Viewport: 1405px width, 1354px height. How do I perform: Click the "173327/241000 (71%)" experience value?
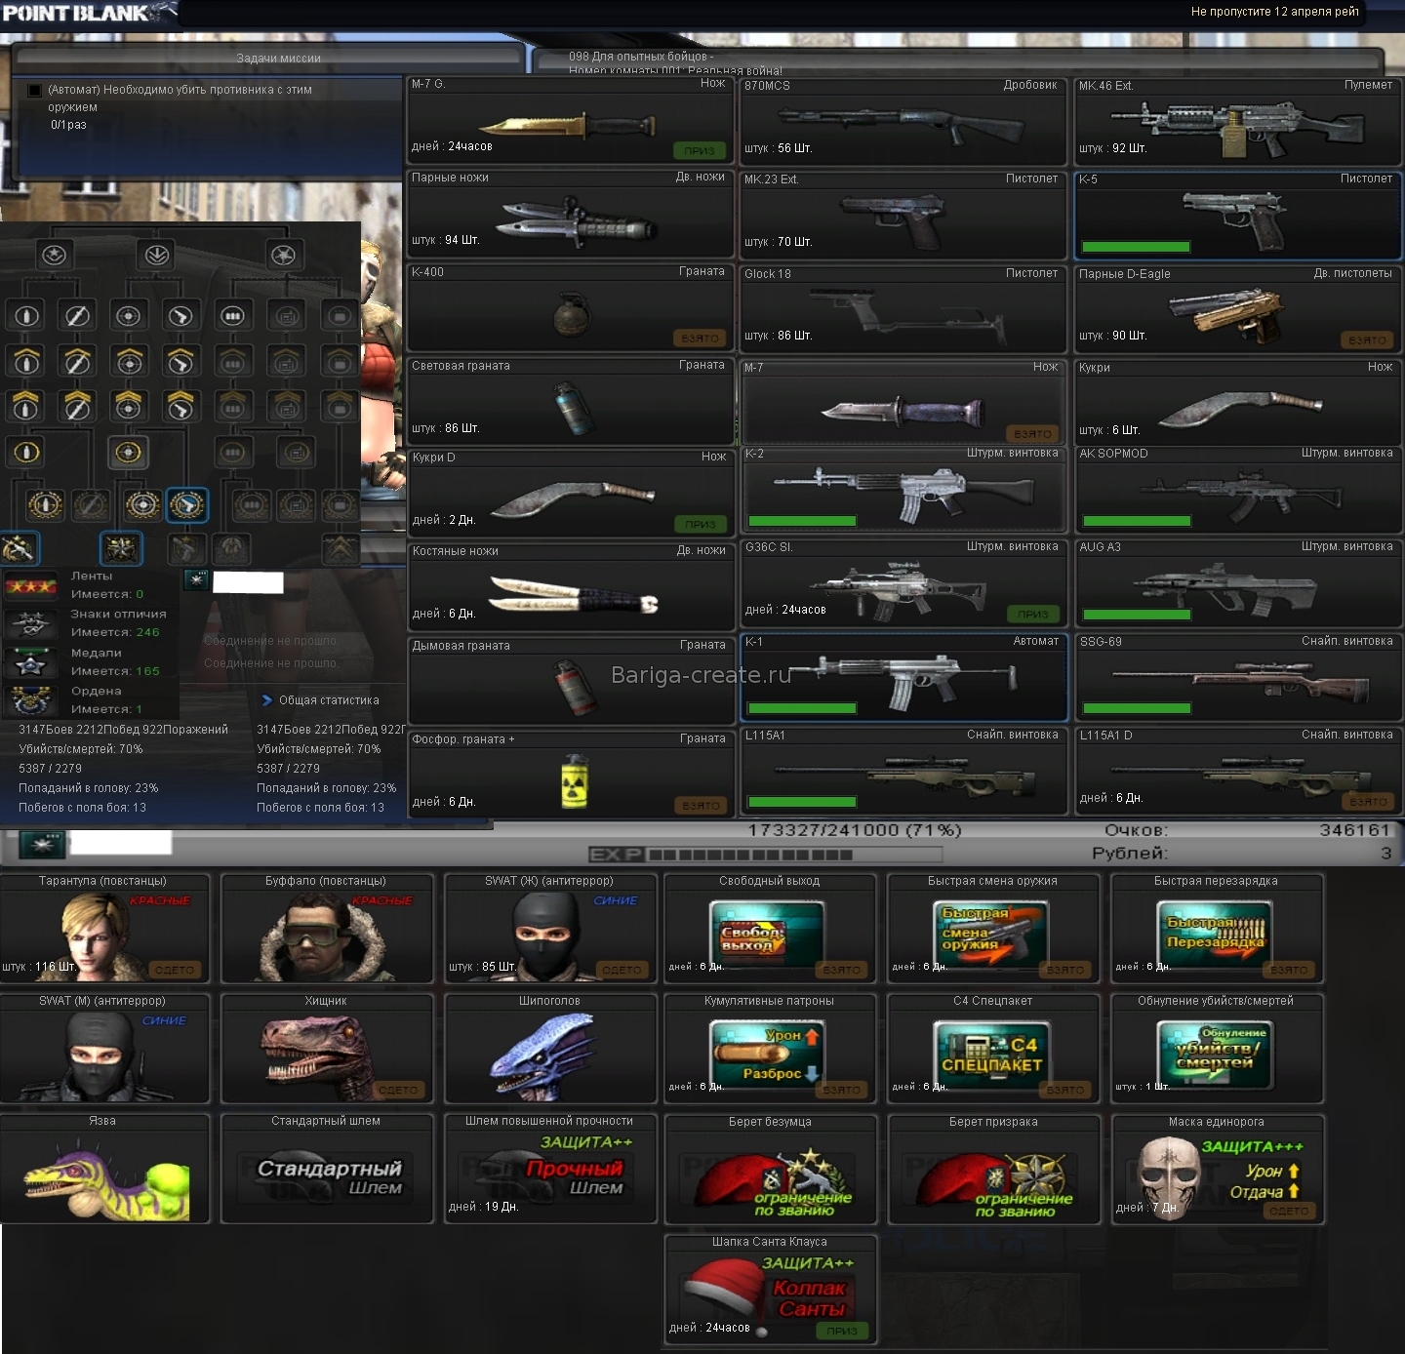pos(855,830)
